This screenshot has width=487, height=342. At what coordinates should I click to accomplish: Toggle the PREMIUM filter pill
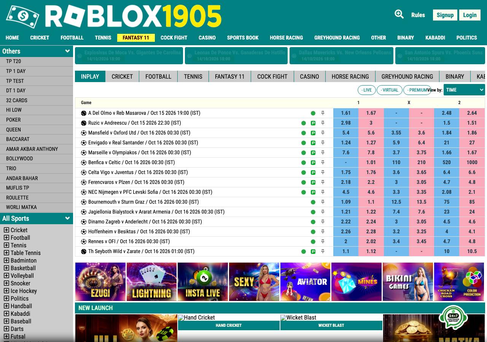point(417,90)
